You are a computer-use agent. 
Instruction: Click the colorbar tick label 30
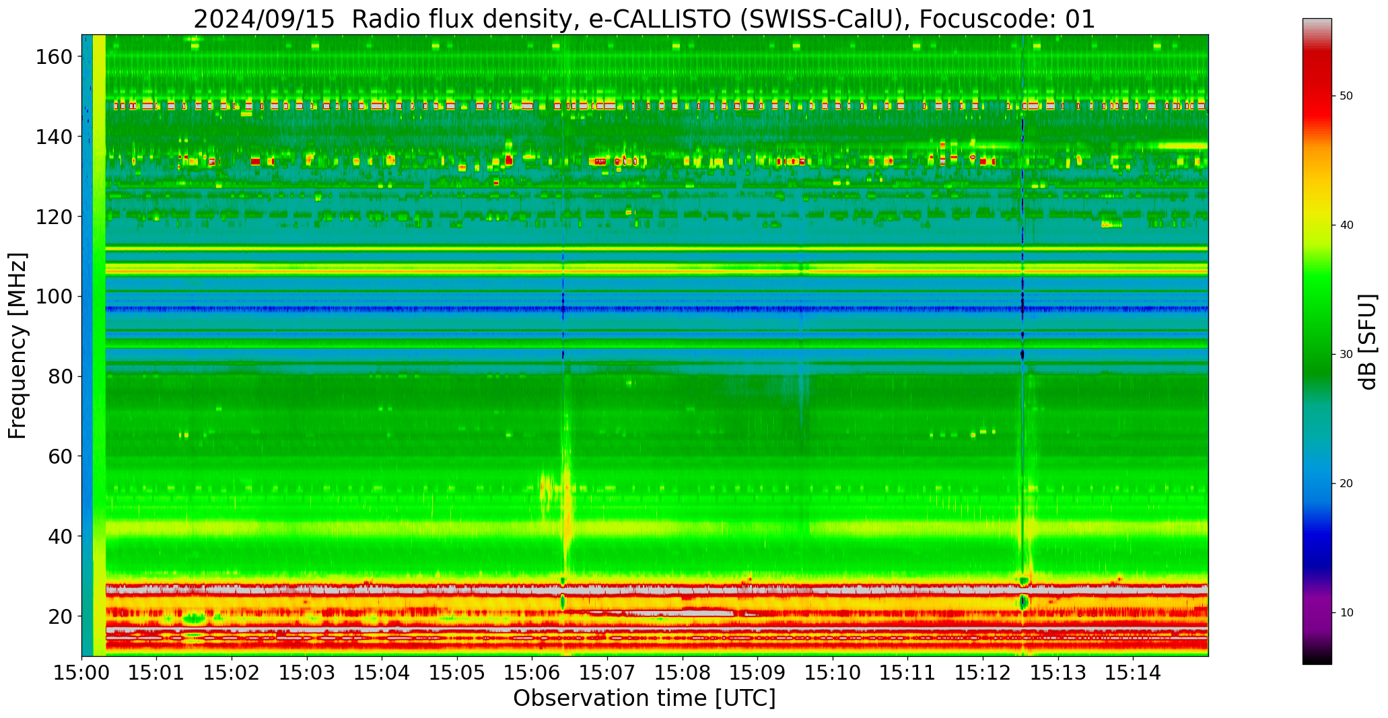tap(1346, 355)
